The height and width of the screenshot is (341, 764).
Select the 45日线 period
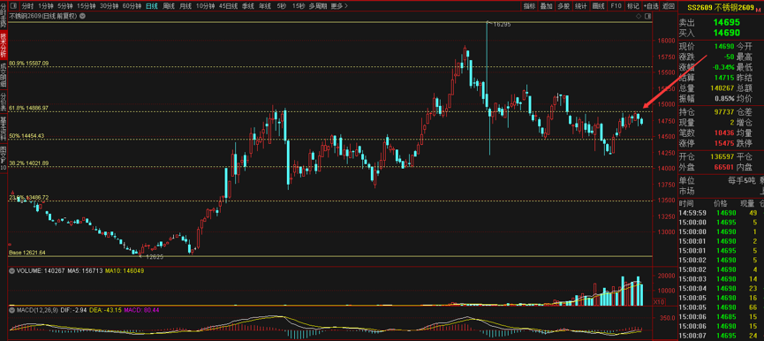tap(228, 6)
